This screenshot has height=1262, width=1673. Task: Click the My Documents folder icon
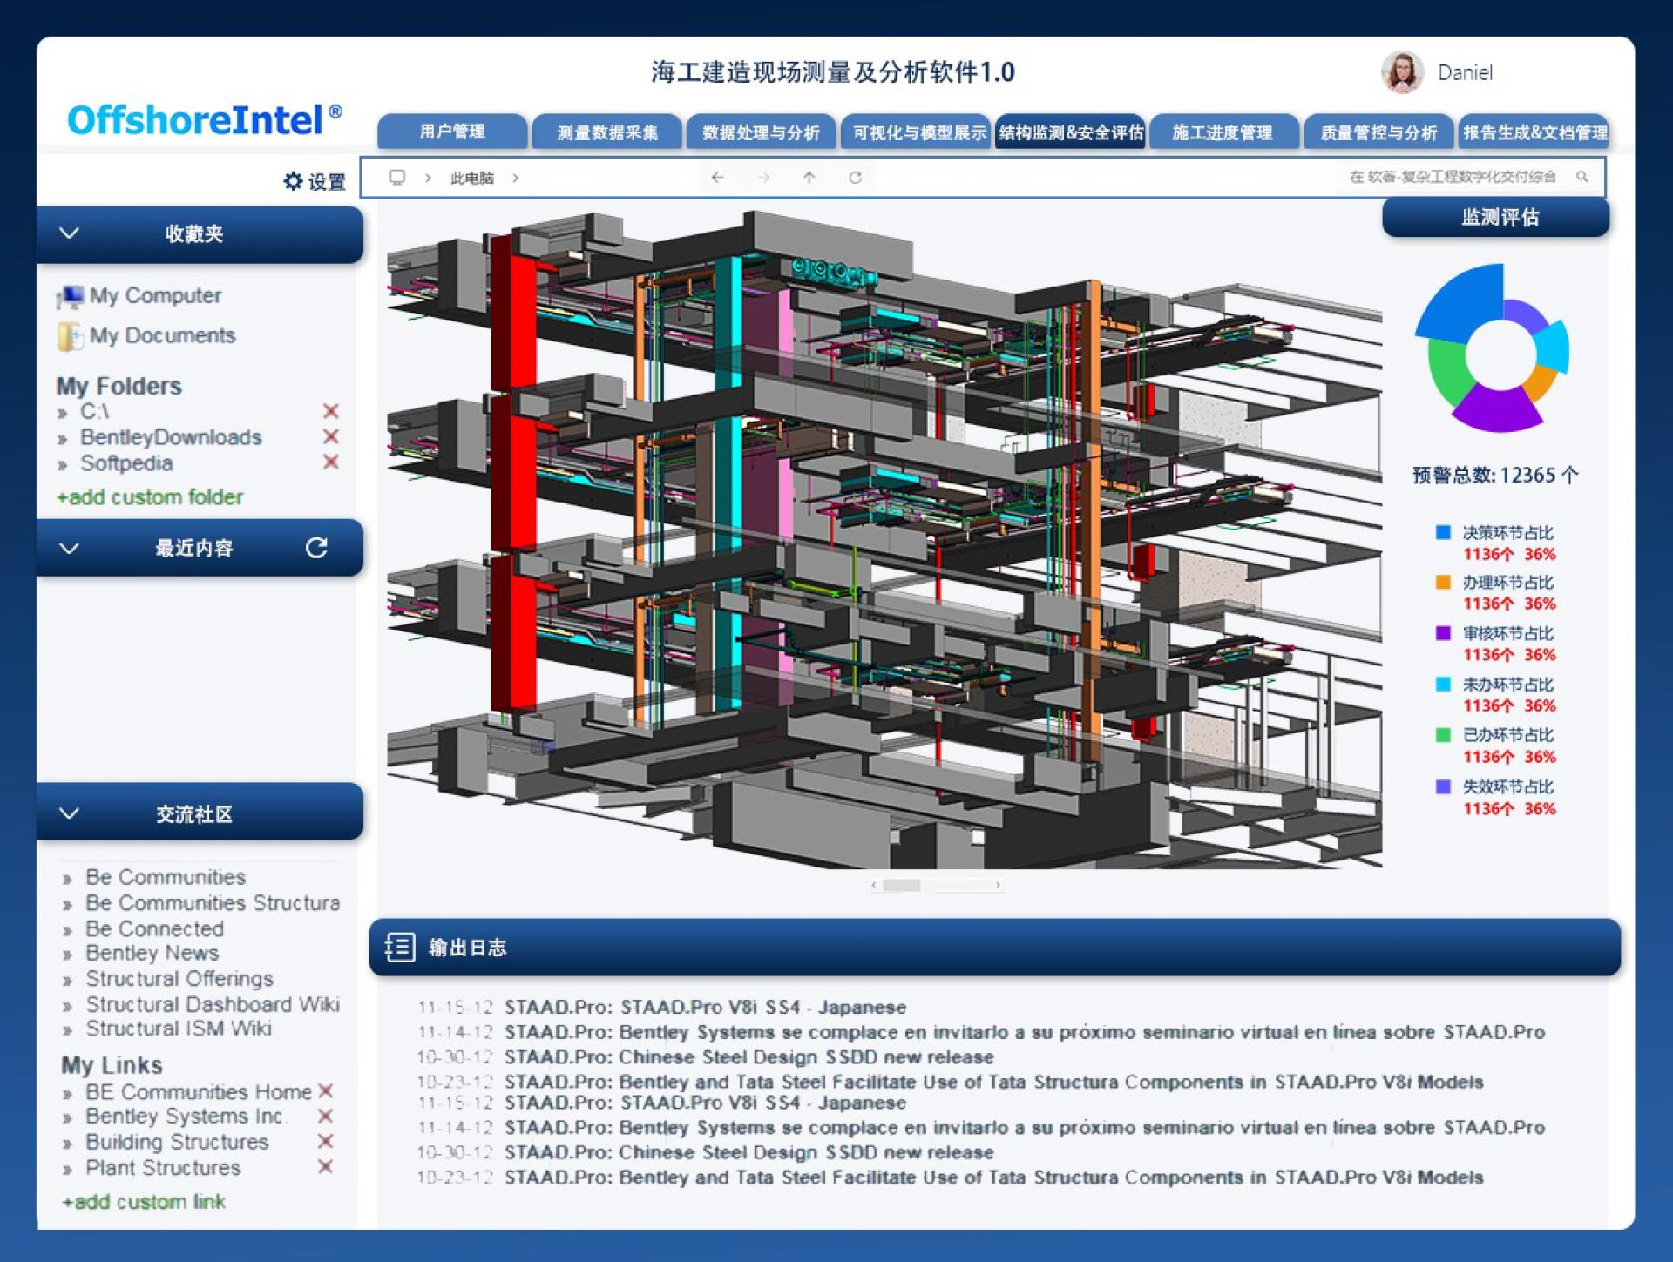(x=70, y=336)
